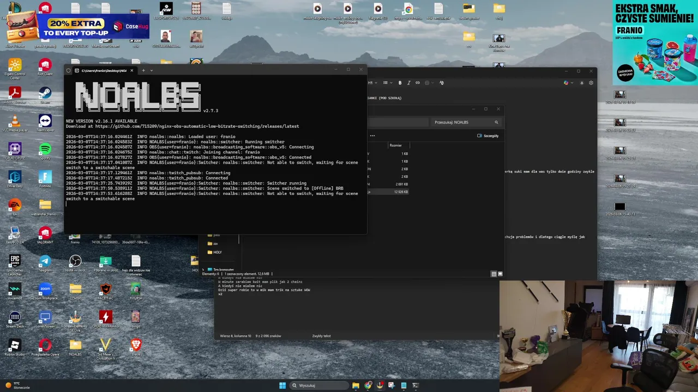Open the weather widget in the taskbar

pos(18,385)
